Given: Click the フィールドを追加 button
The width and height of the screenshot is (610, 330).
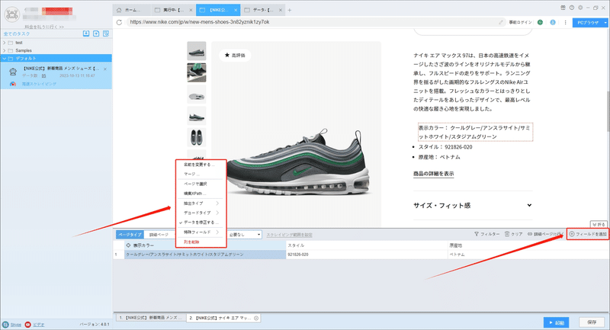Looking at the screenshot, I should point(587,234).
